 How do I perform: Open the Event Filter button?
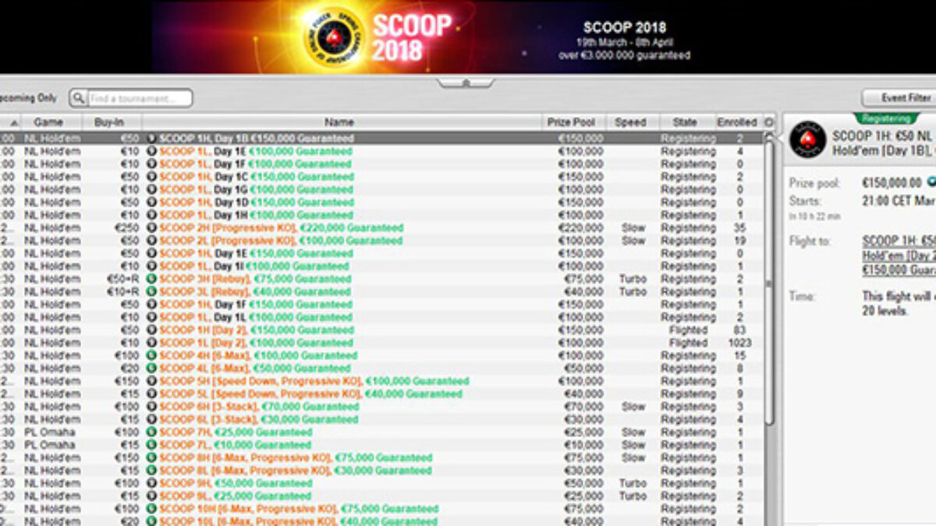(x=901, y=98)
